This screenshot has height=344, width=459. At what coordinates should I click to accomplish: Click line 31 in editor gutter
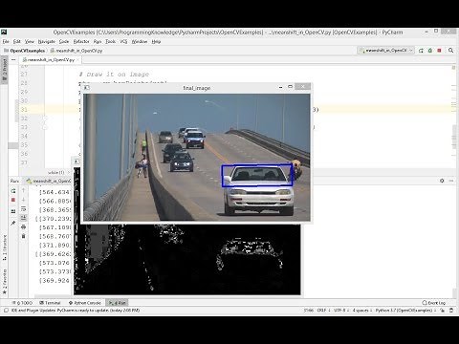coord(24,109)
